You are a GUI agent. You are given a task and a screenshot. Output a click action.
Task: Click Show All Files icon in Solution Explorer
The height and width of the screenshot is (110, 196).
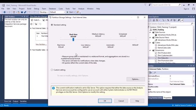coord(175,20)
